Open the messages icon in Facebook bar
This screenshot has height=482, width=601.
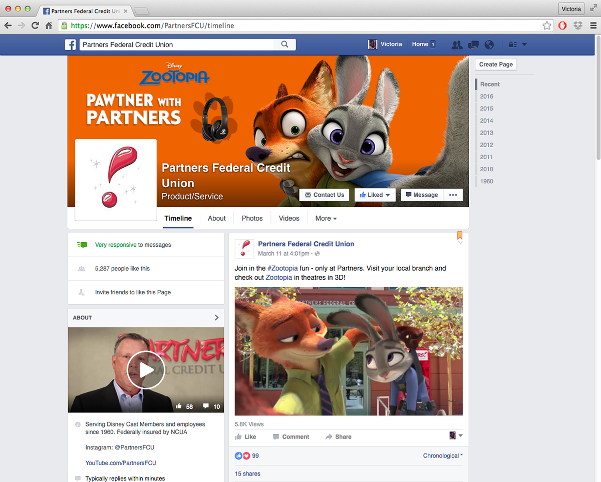(473, 45)
